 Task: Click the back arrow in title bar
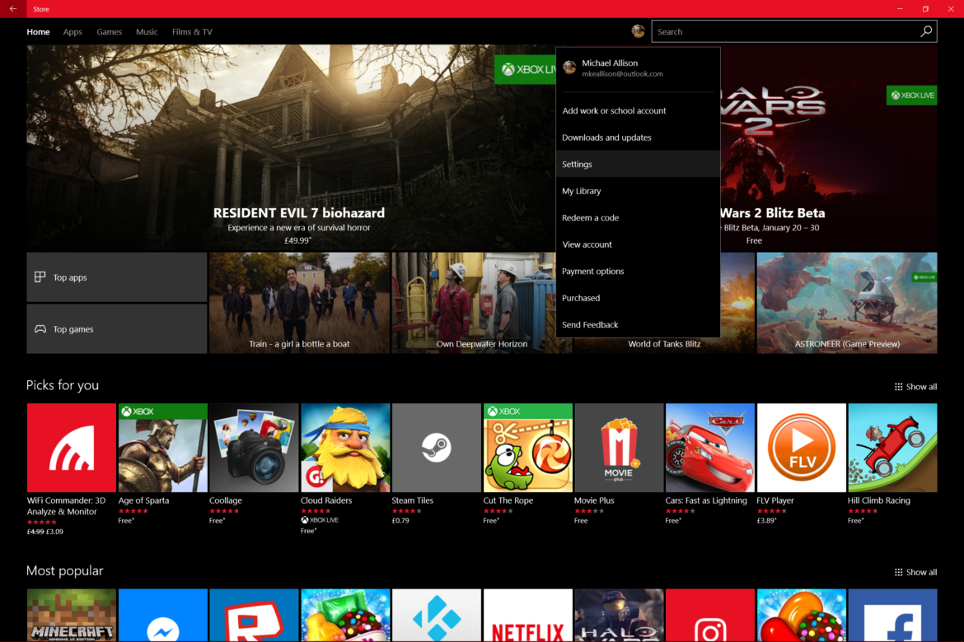click(12, 9)
